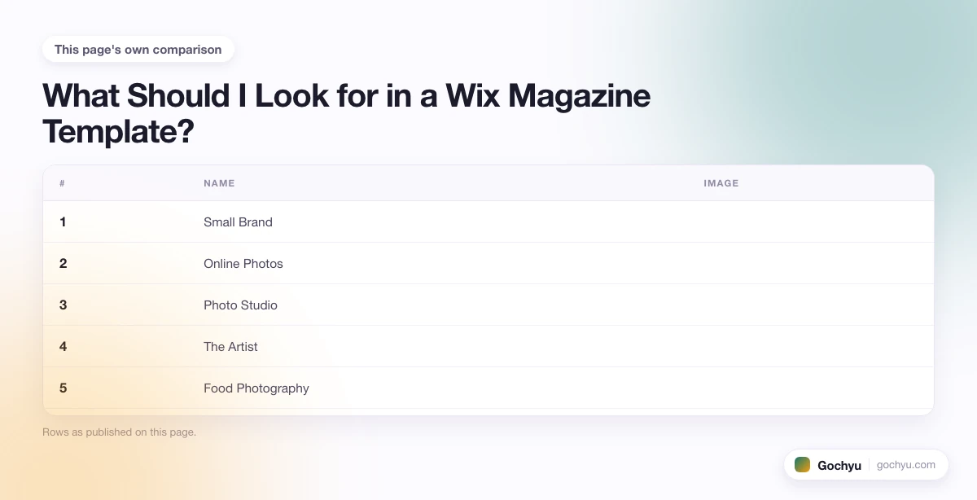
Task: Click the "Rows as published on this page" note
Action: 119,432
